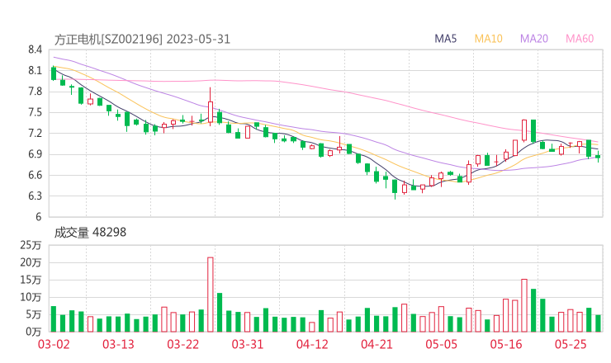Image resolution: width=611 pixels, height=363 pixels.
Task: Click the 15万 volume axis label
Action: (x=31, y=280)
